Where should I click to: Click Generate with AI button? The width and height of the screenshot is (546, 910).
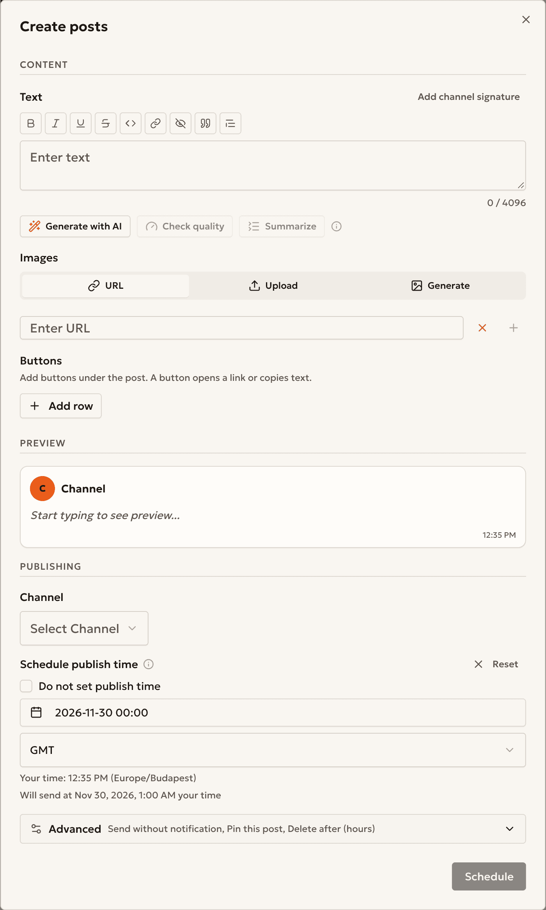pyautogui.click(x=75, y=226)
